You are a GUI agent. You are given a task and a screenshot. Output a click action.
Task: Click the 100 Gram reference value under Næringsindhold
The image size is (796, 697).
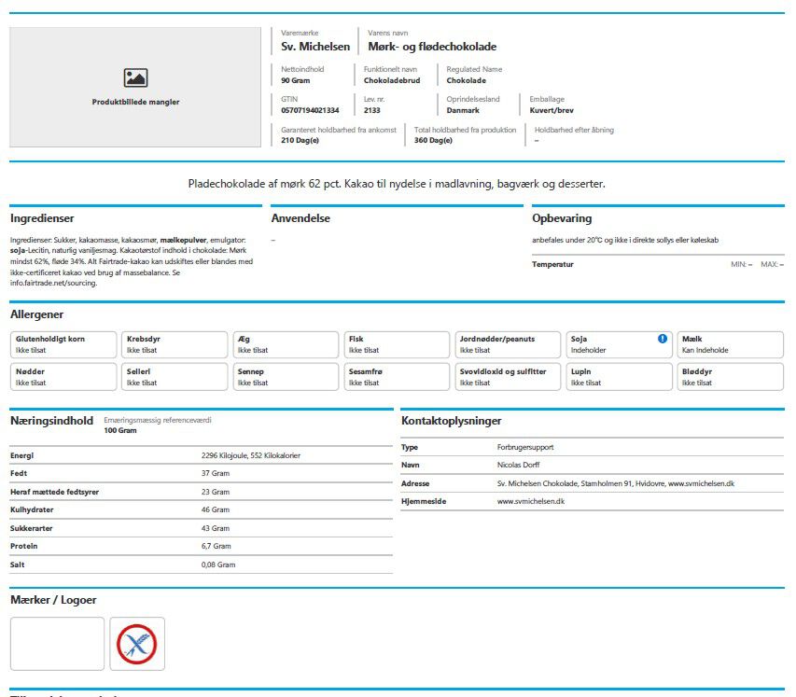120,430
